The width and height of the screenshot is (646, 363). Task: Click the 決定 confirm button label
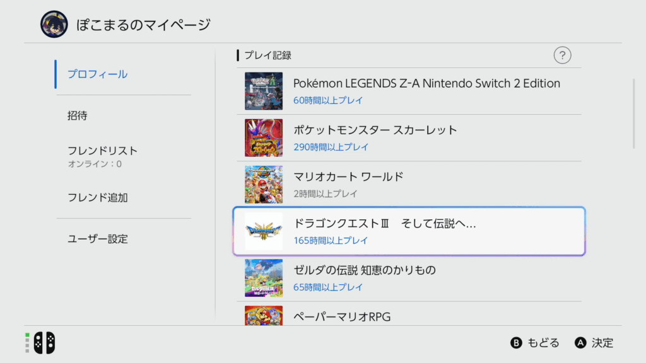click(x=602, y=343)
